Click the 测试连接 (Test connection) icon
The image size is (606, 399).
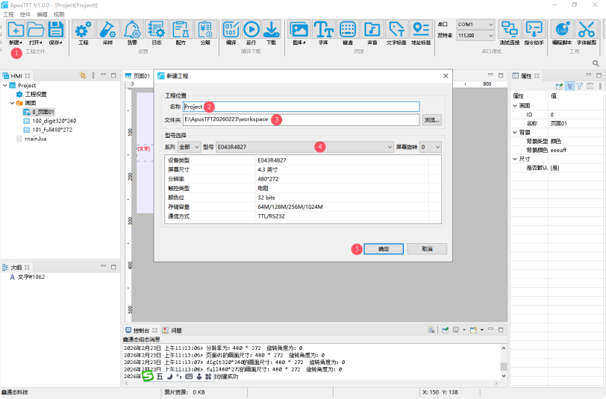(510, 30)
